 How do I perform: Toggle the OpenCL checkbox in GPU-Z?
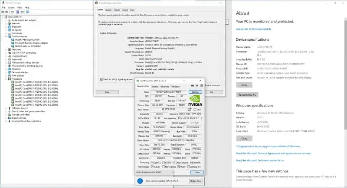coord(152,162)
